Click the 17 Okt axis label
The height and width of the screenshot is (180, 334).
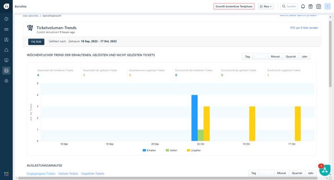tap(292, 144)
